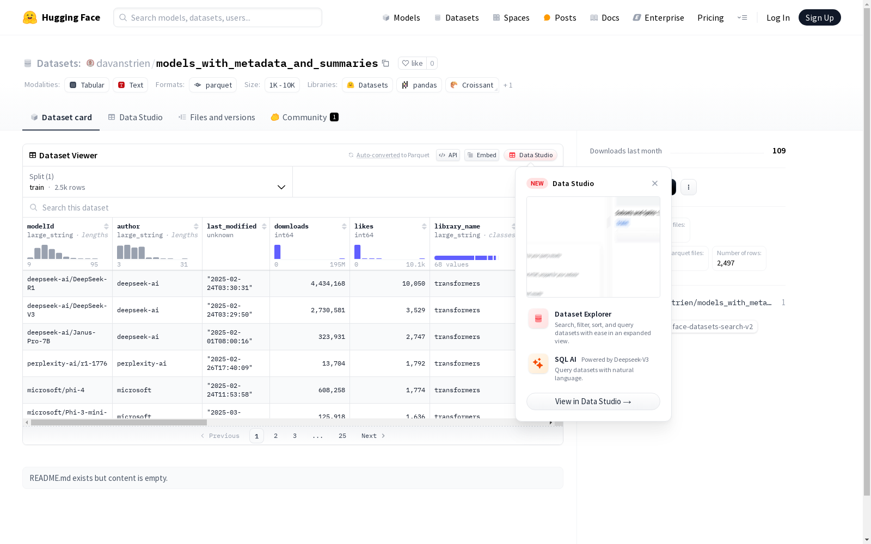Focus the search models, datasets, users field
The width and height of the screenshot is (871, 544).
218,17
